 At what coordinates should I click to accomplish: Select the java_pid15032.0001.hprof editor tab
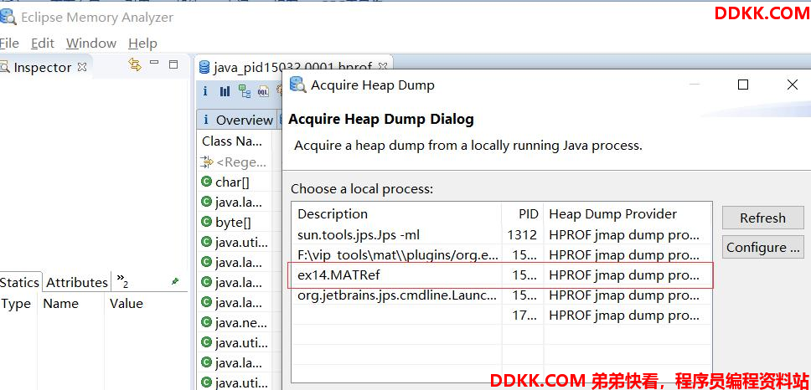pos(292,68)
